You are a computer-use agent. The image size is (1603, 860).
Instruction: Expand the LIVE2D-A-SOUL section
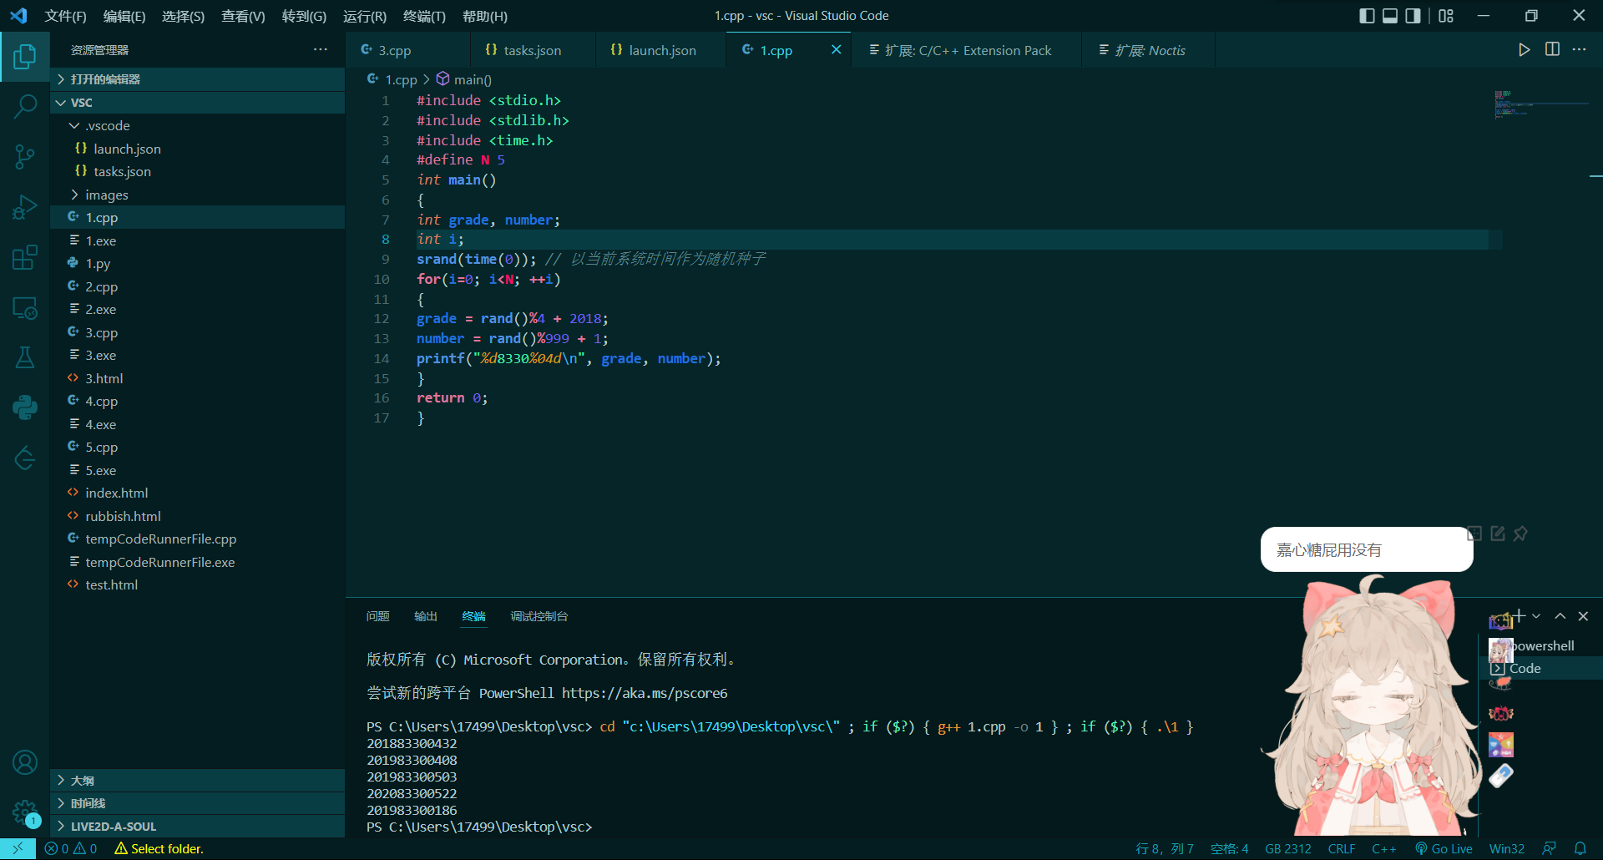click(x=197, y=827)
